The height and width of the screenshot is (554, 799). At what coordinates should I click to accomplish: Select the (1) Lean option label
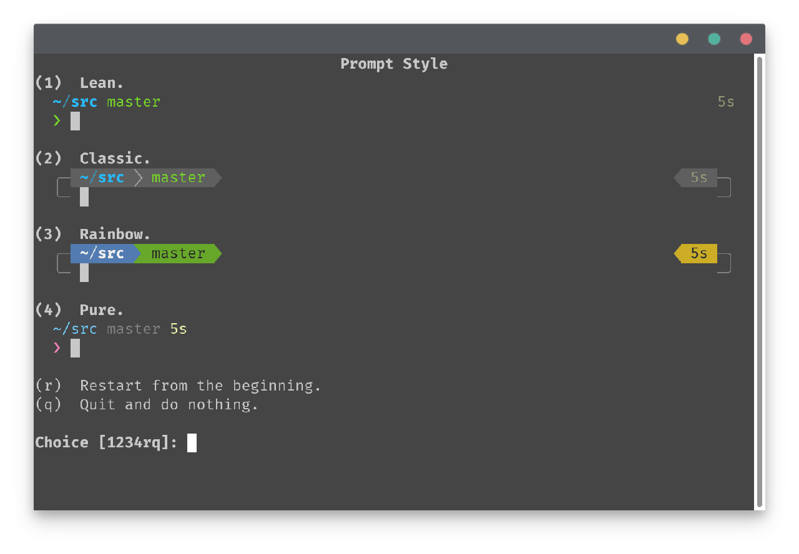79,82
